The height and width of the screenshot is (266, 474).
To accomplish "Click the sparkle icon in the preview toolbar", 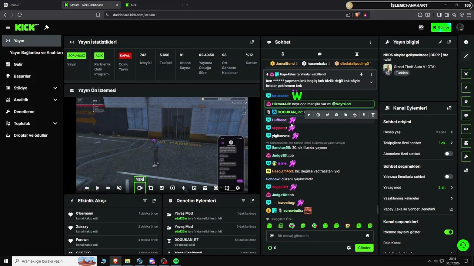I will tap(183, 188).
